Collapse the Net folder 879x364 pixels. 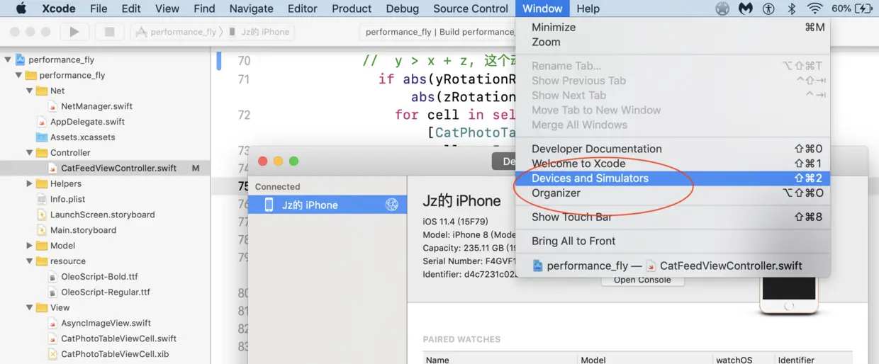click(x=29, y=91)
